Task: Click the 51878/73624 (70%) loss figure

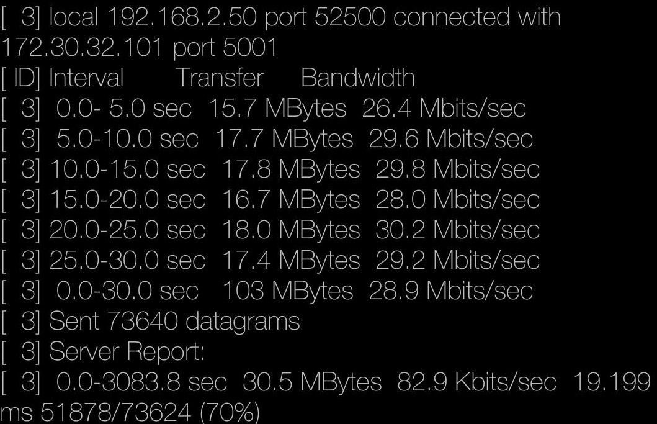Action: [150, 413]
